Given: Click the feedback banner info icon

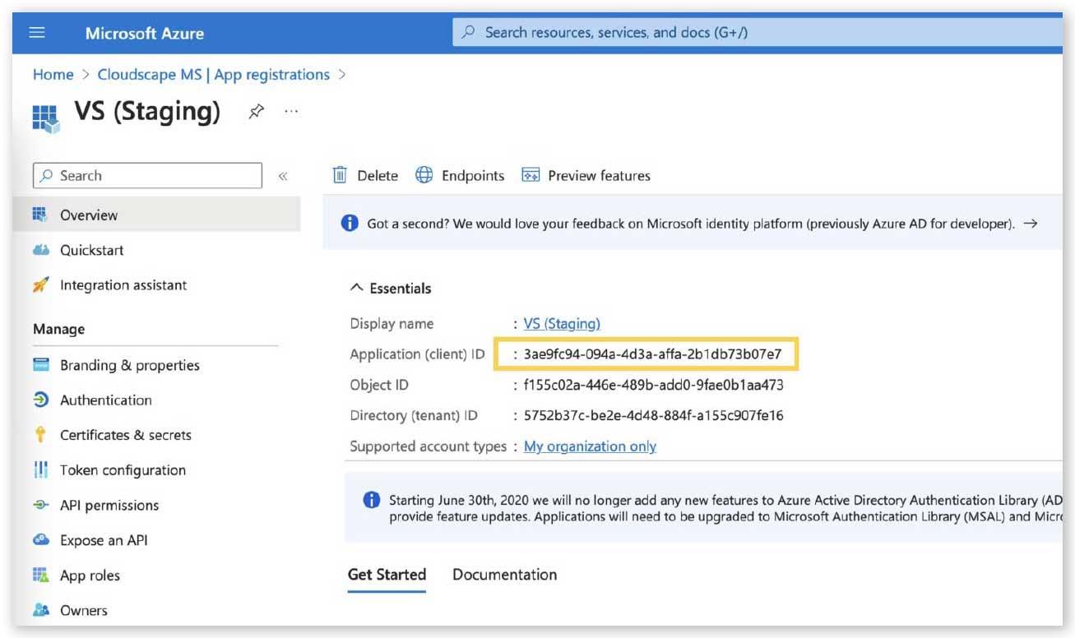Looking at the screenshot, I should coord(350,224).
